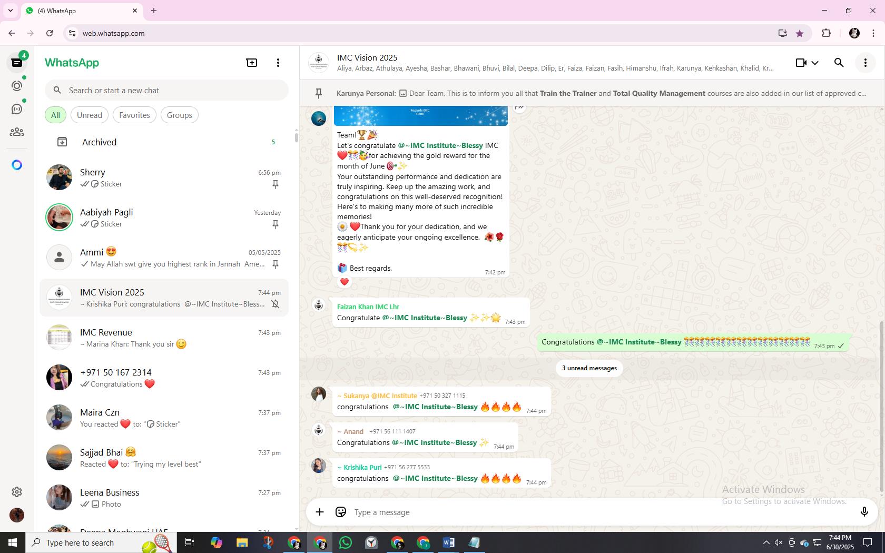Open your profile picture in sidebar
The image size is (885, 553).
pos(17,515)
